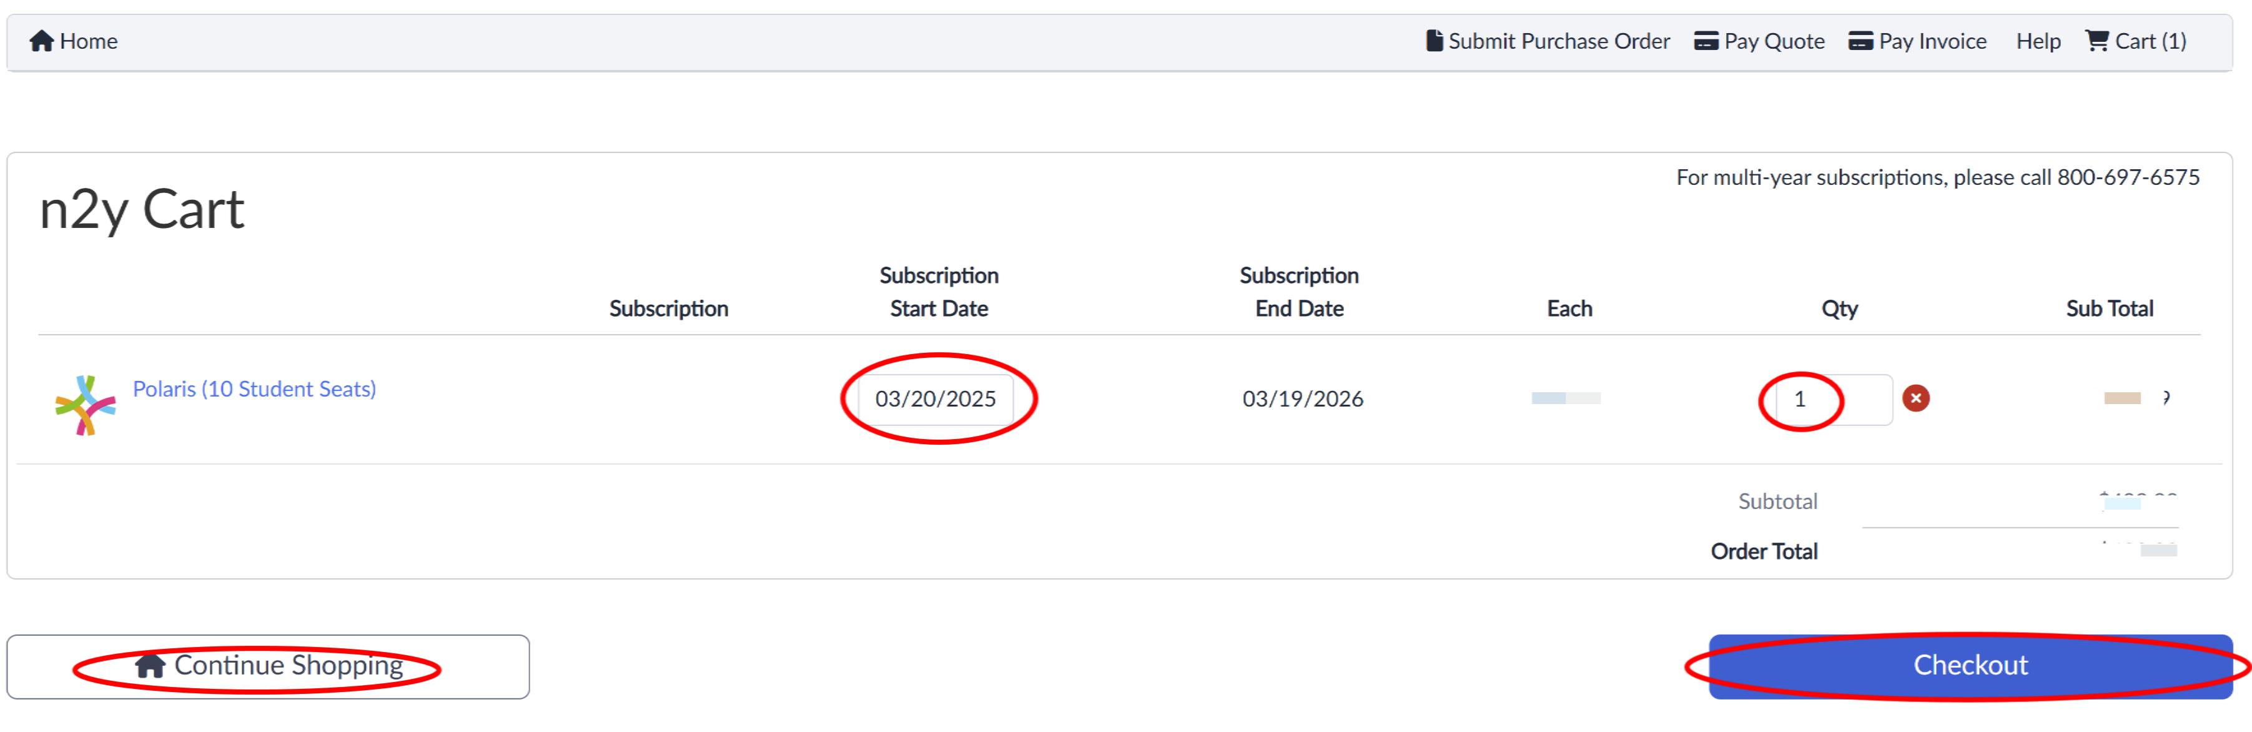This screenshot has height=732, width=2252.
Task: Open Pay Invoice page
Action: coord(1917,41)
